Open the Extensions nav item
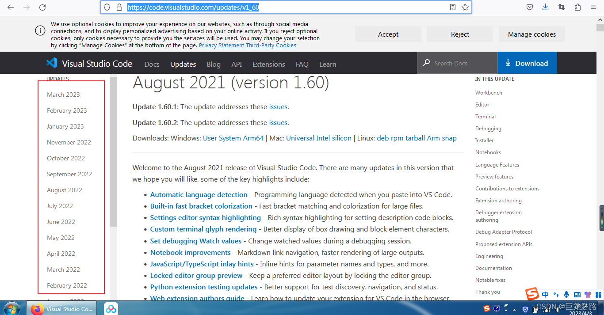Viewport: 604px width, 315px height. click(269, 64)
